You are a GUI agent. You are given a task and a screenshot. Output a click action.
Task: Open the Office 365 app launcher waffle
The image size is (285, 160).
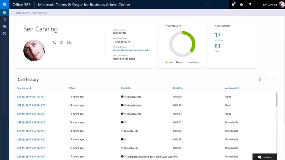[4, 5]
